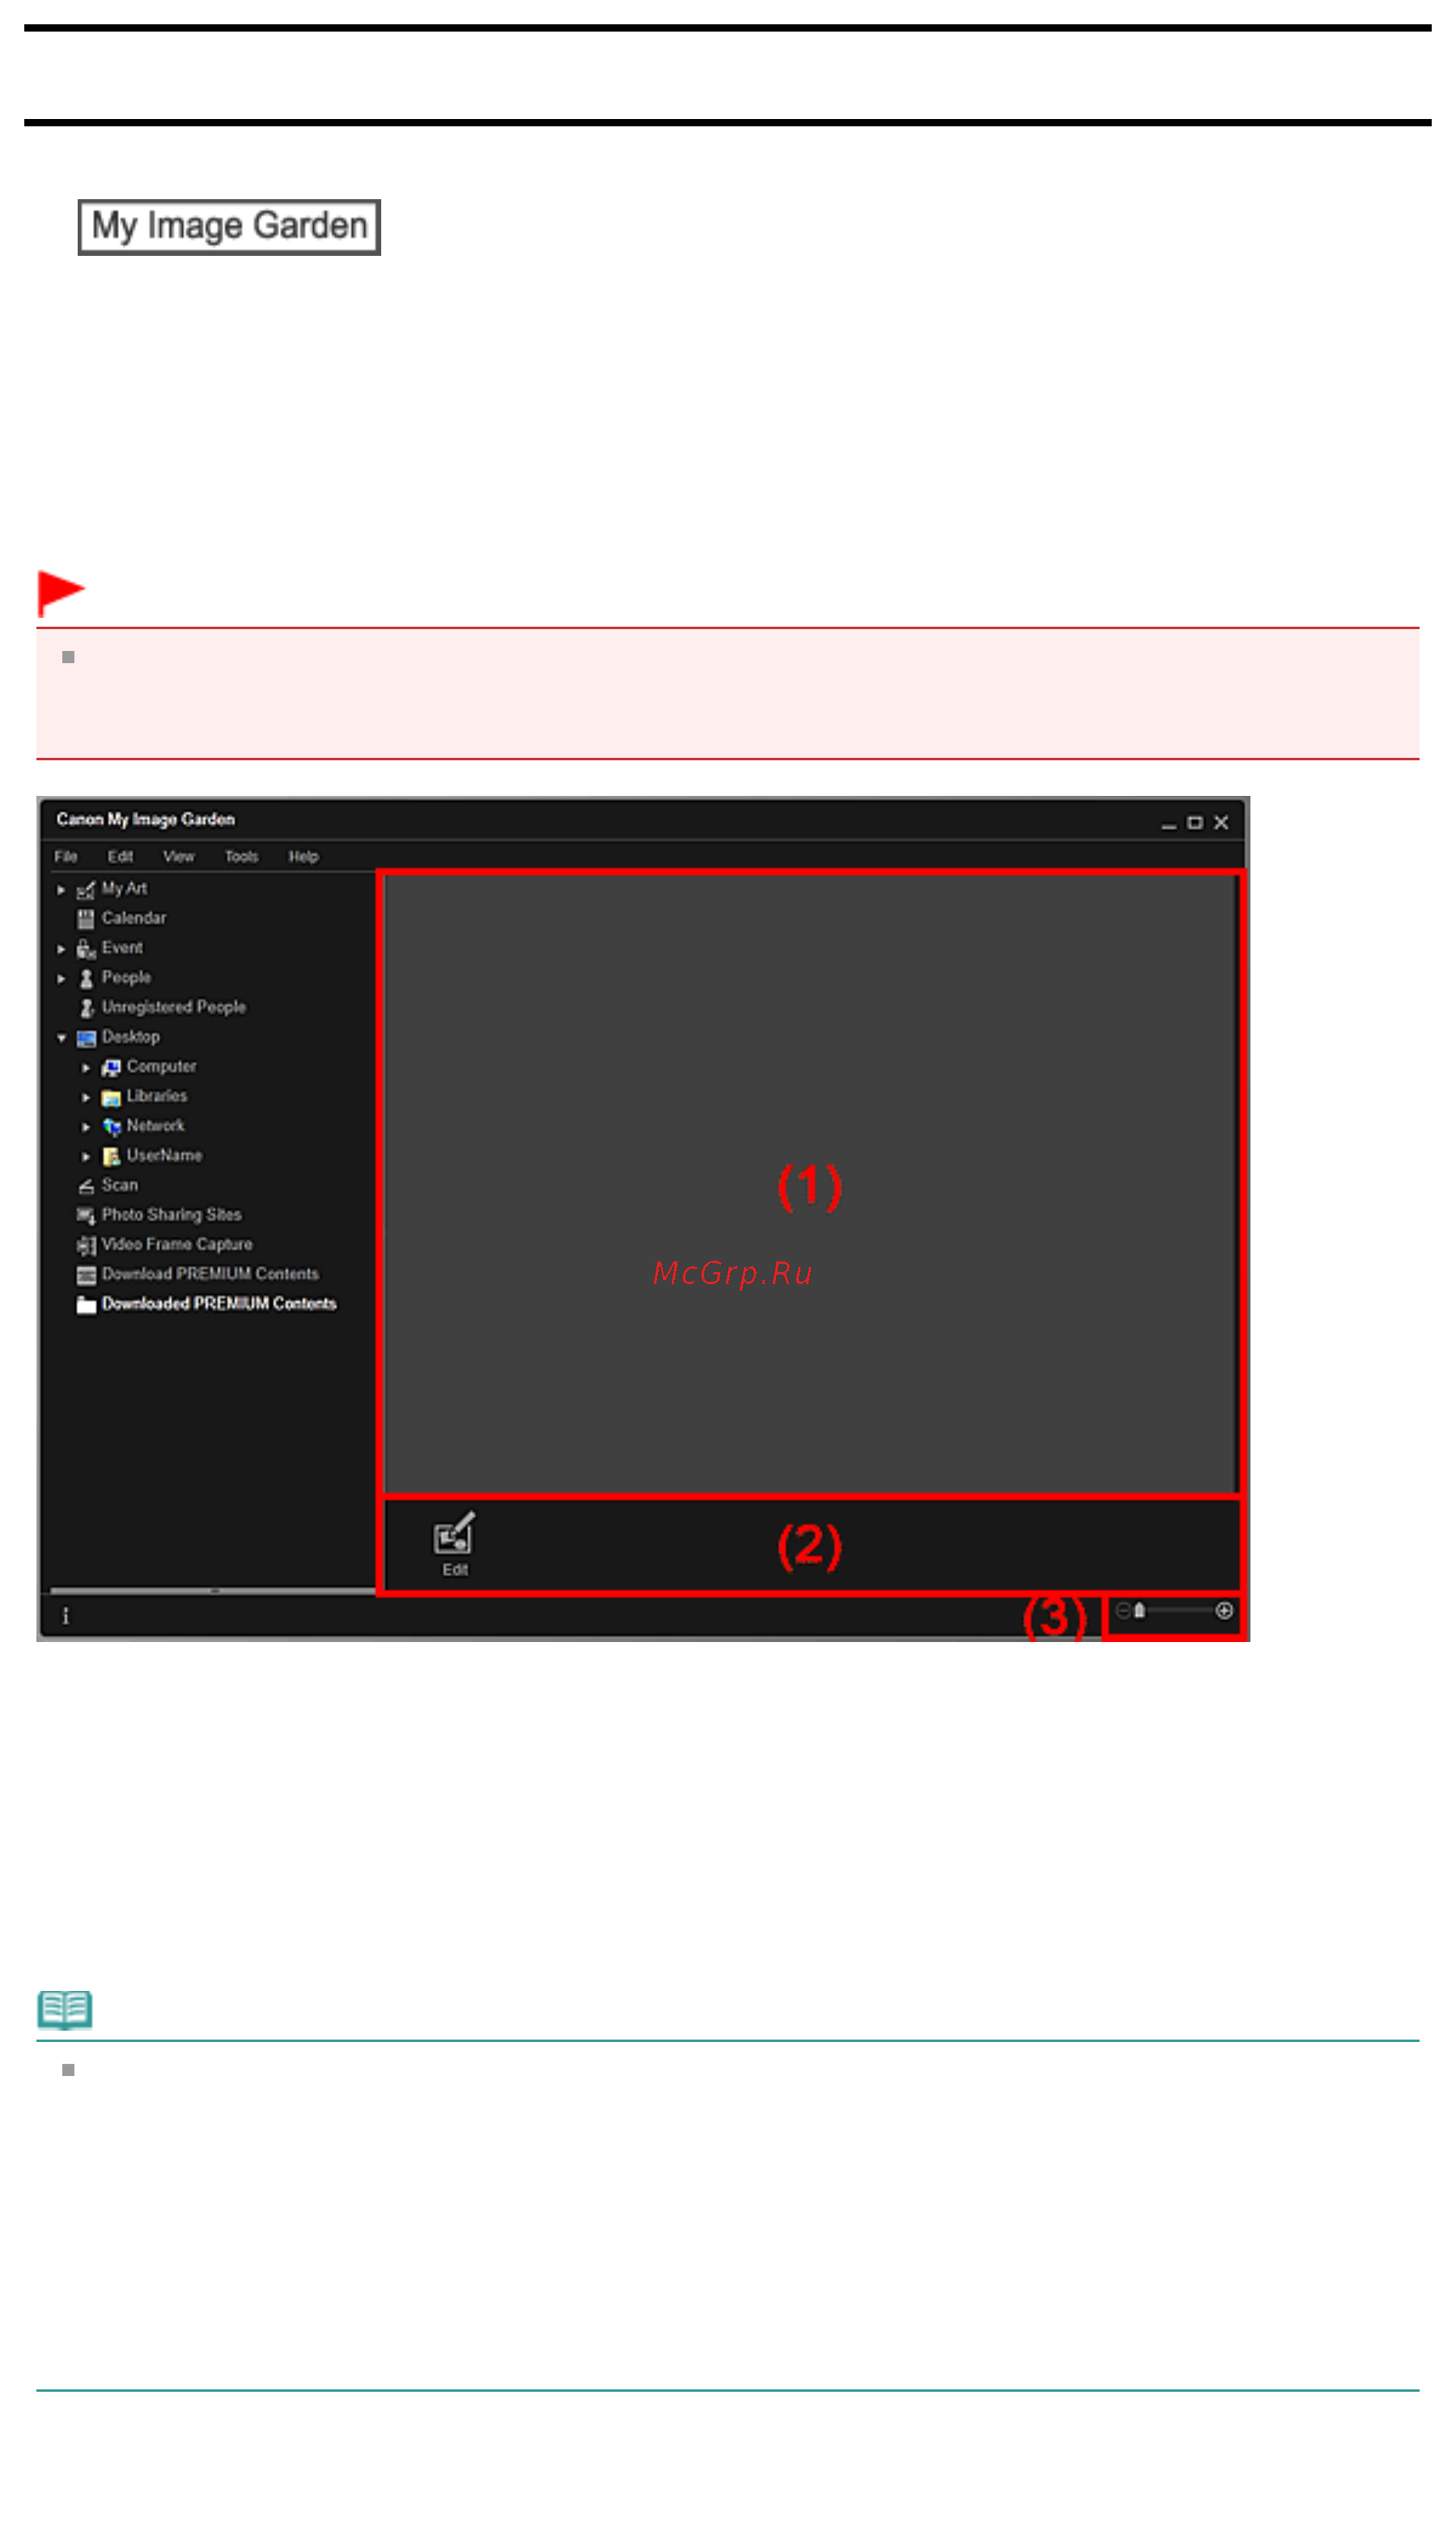
Task: Open Video Frame Capture label
Action: pyautogui.click(x=177, y=1244)
